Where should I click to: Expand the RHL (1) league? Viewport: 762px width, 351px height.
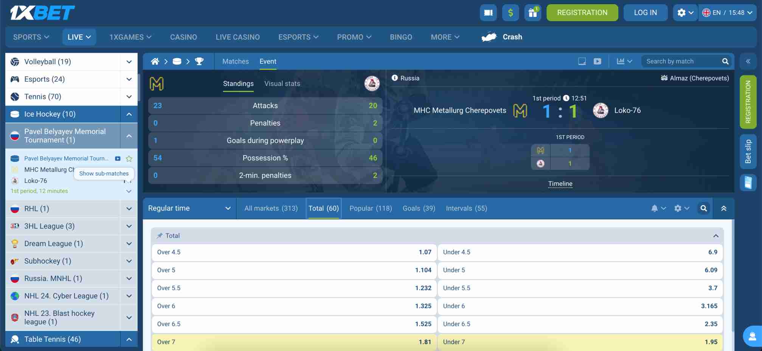129,209
